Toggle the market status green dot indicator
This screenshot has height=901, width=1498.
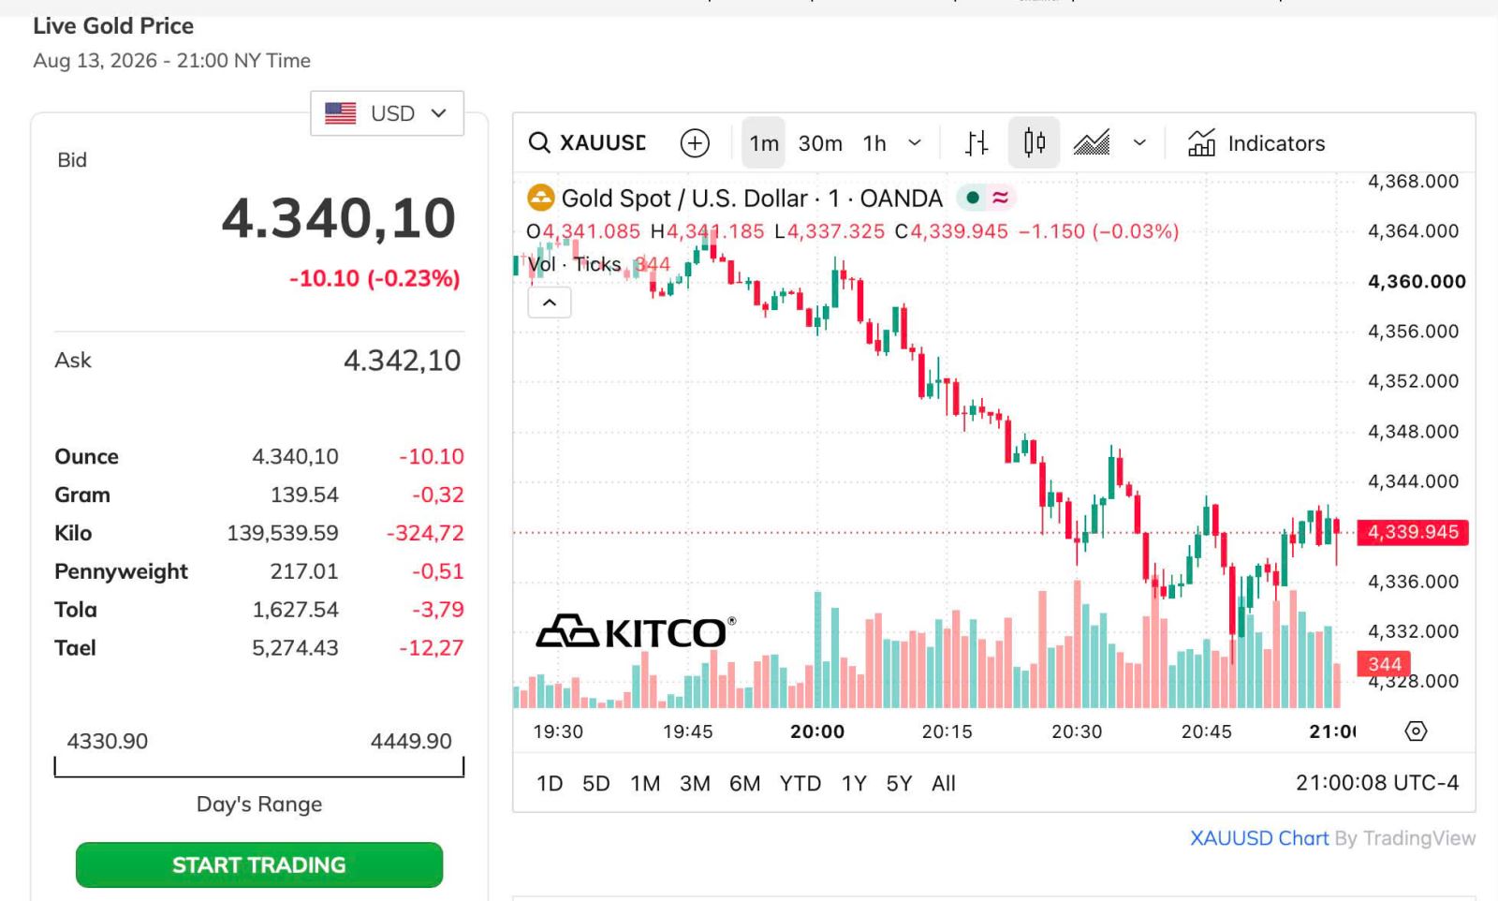pos(973,198)
